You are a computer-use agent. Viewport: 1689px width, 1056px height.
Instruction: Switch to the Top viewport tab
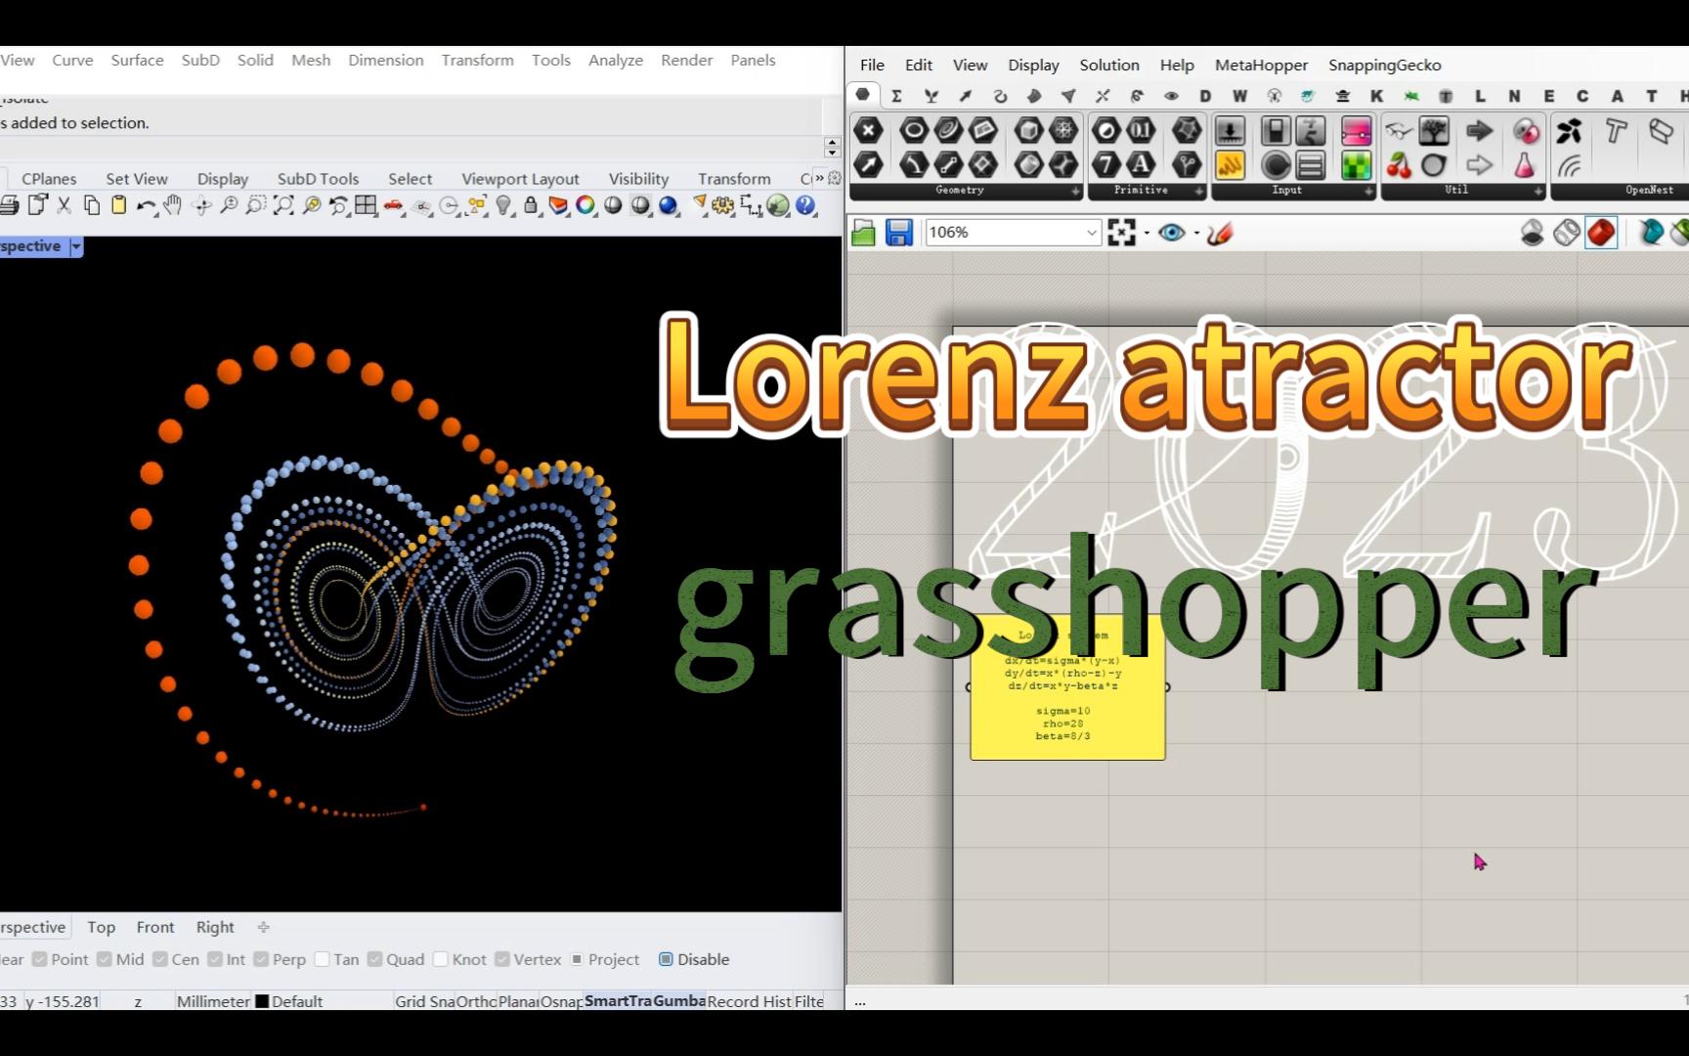tap(101, 927)
